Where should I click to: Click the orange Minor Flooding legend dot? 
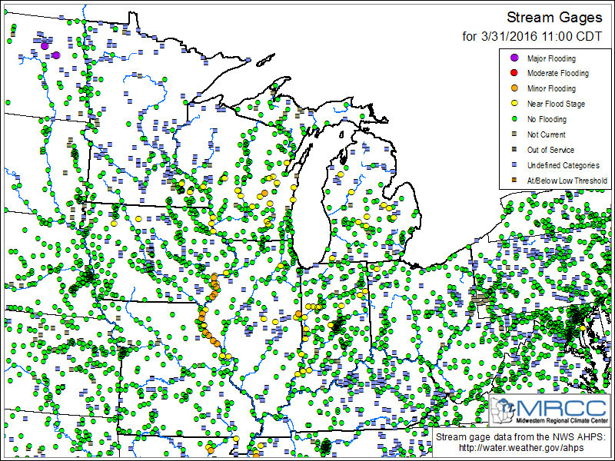(x=514, y=88)
